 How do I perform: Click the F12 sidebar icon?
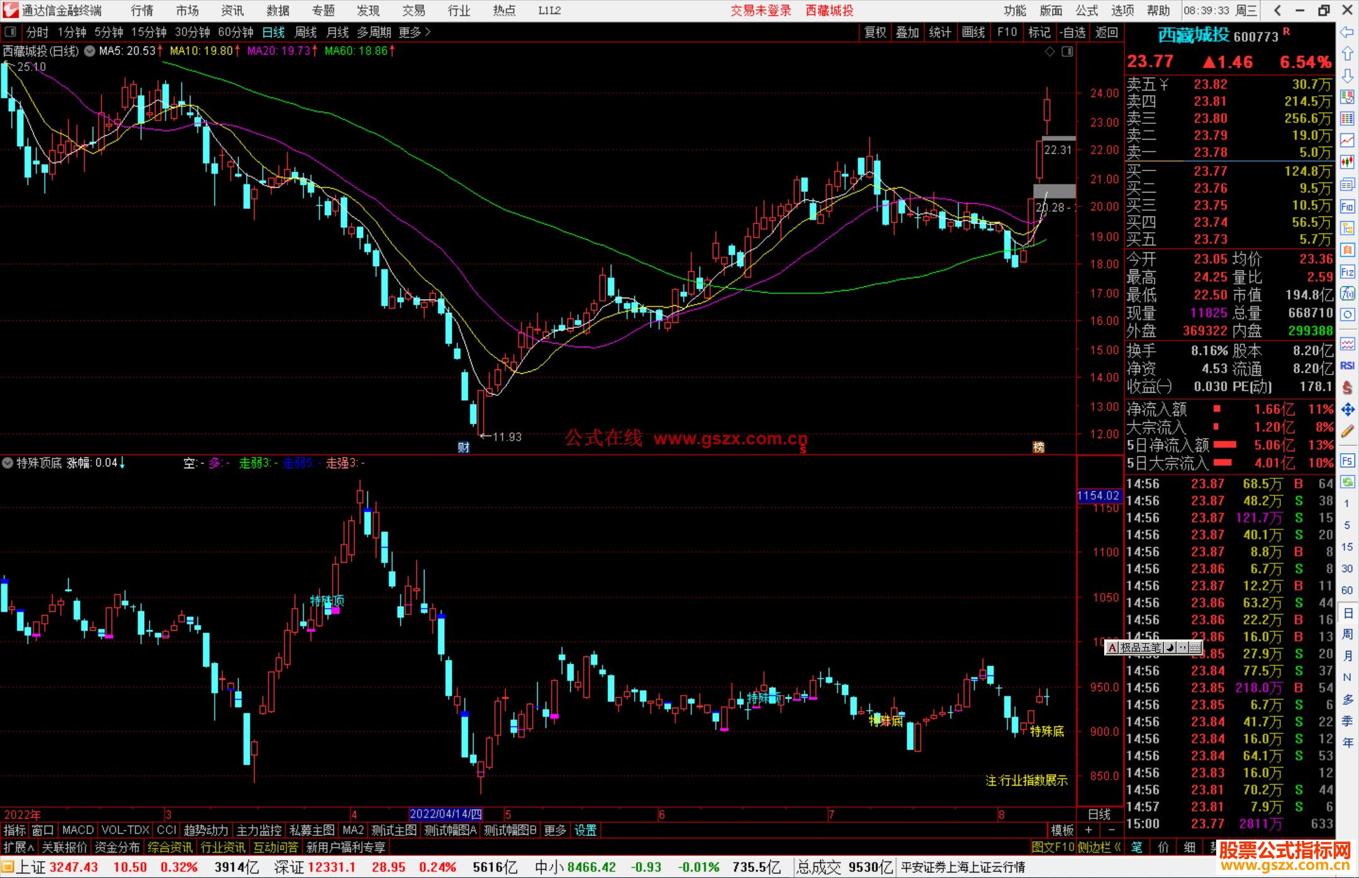tap(1347, 272)
